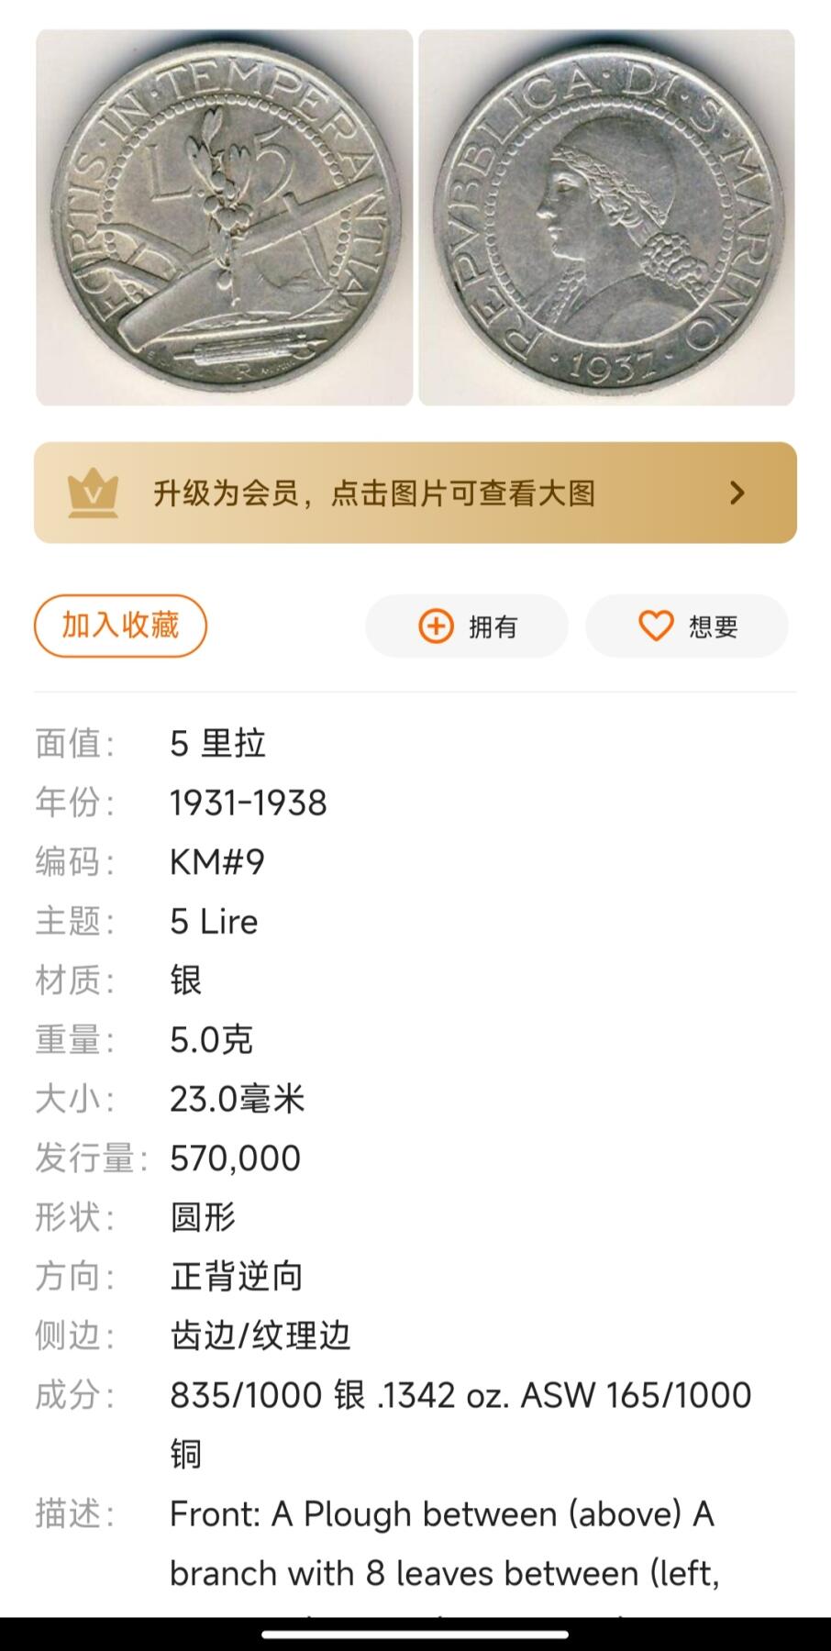Tap the orange heart icon
Screen dimensions: 831x1651
tap(656, 626)
